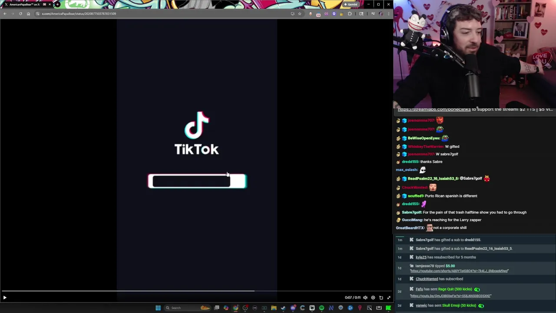The image size is (556, 313).
Task: Open Copilot icon on taskbar
Action: click(226, 308)
